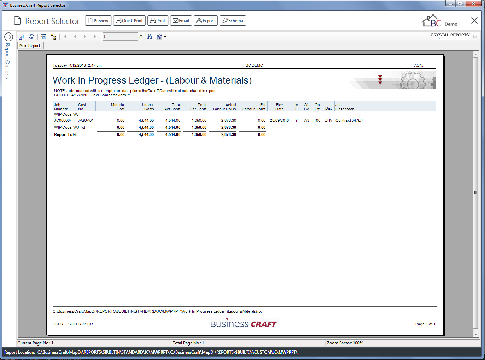485x360 pixels.
Task: Click the CUTOFF: 4/12/2018 text
Action: tap(71, 95)
